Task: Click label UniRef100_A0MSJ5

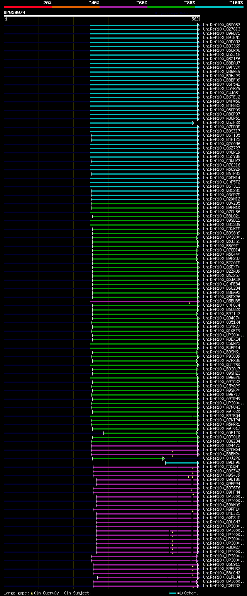Action: 222,518
